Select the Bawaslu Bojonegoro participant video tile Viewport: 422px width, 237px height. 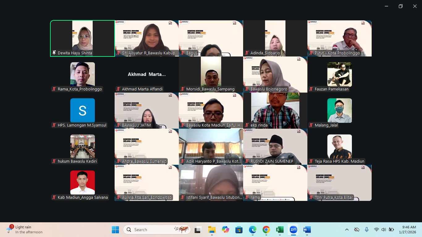click(x=275, y=74)
